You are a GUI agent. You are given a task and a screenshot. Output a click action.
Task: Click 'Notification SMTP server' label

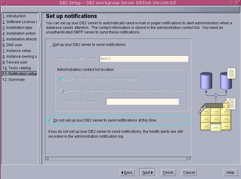(x=76, y=59)
